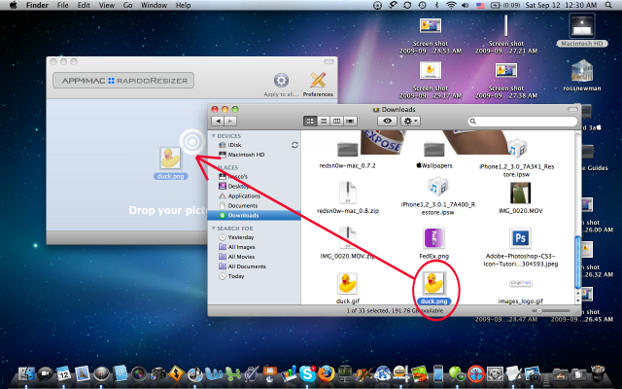Open Macintosh HD on desktop

point(582,30)
